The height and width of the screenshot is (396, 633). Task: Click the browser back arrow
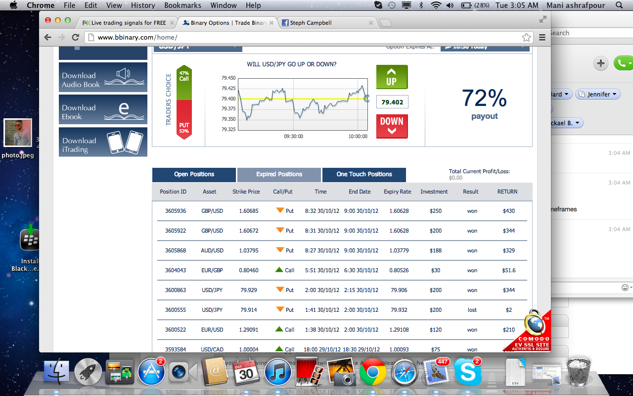tap(47, 38)
